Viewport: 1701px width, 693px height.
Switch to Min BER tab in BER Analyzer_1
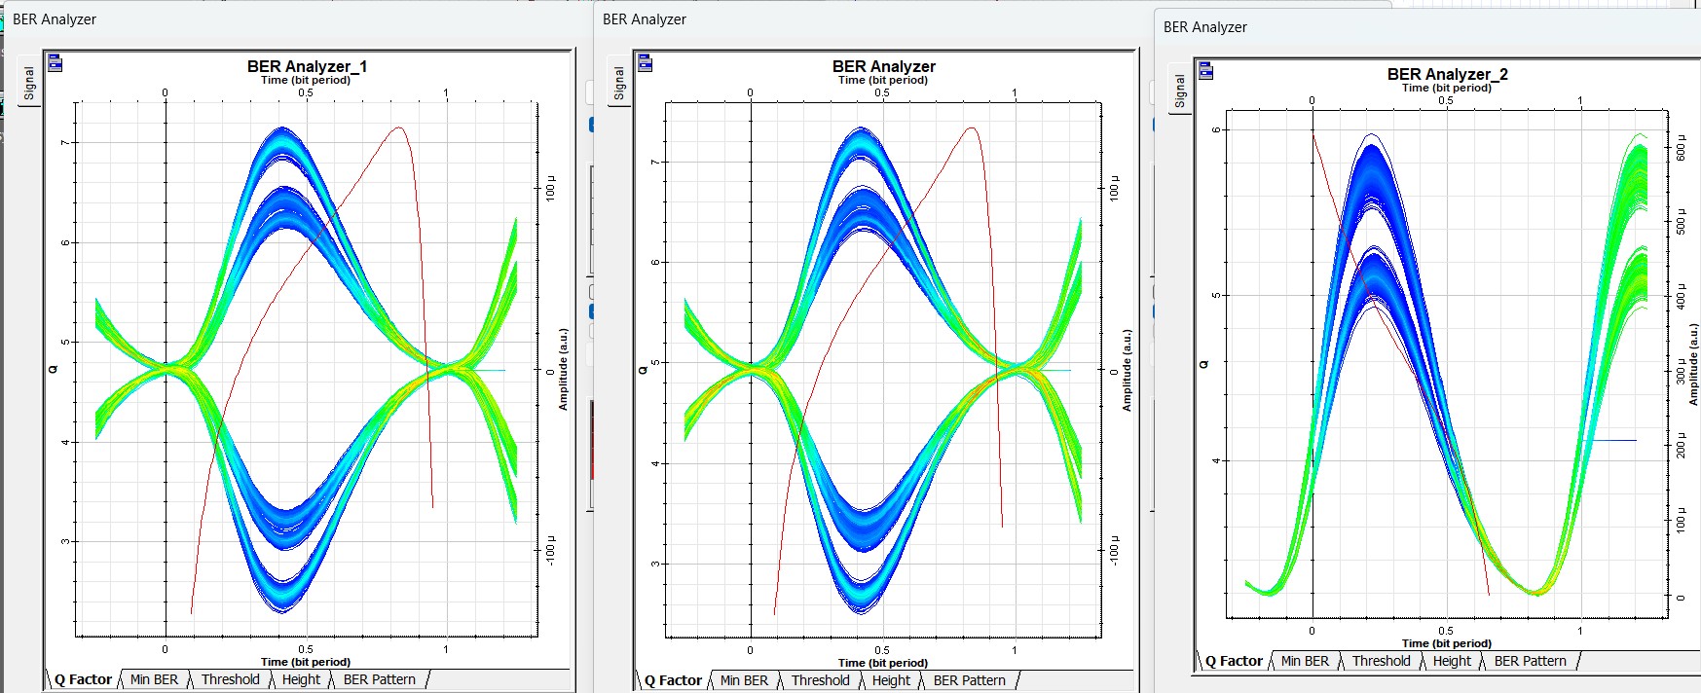coord(154,679)
